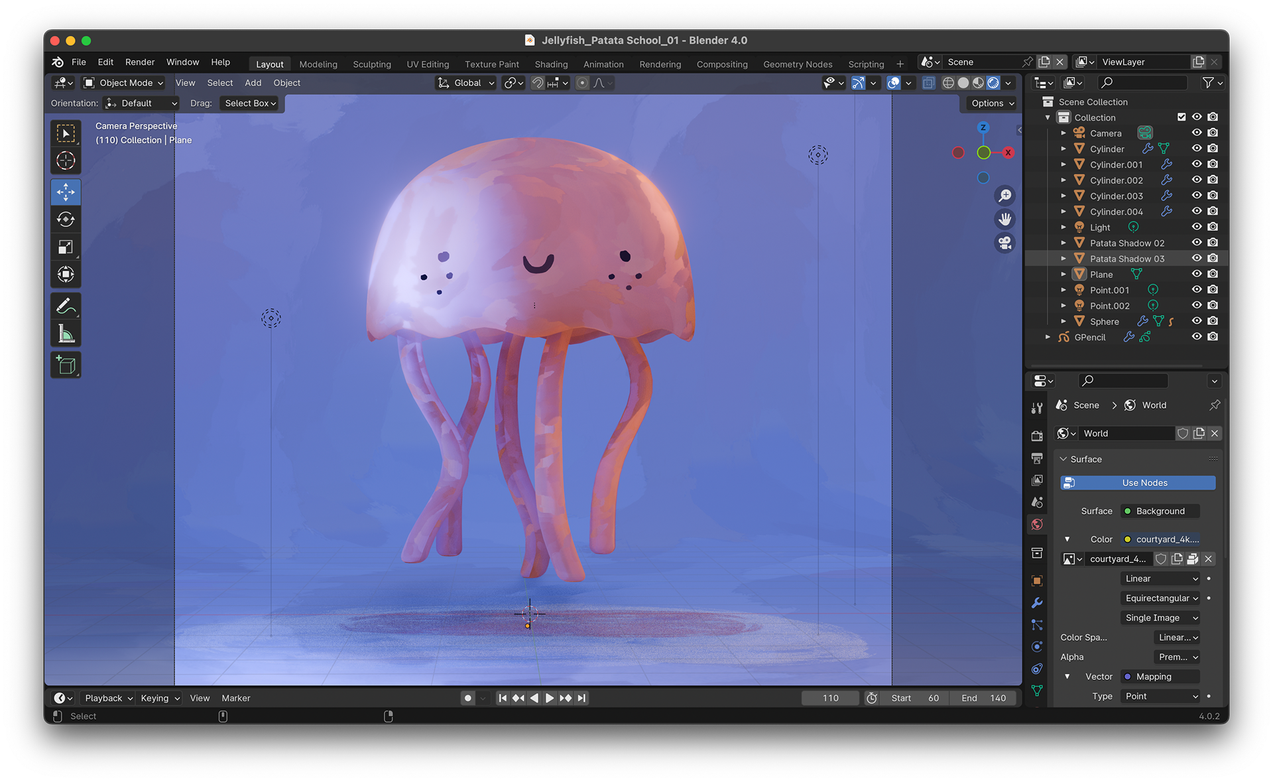Open the View Layer properties tab
The image size is (1273, 782).
click(x=1037, y=480)
